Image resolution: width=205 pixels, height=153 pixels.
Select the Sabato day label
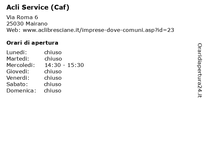(17, 84)
